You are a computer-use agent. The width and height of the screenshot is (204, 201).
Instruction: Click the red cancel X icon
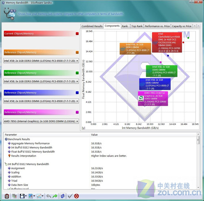(x=77, y=196)
